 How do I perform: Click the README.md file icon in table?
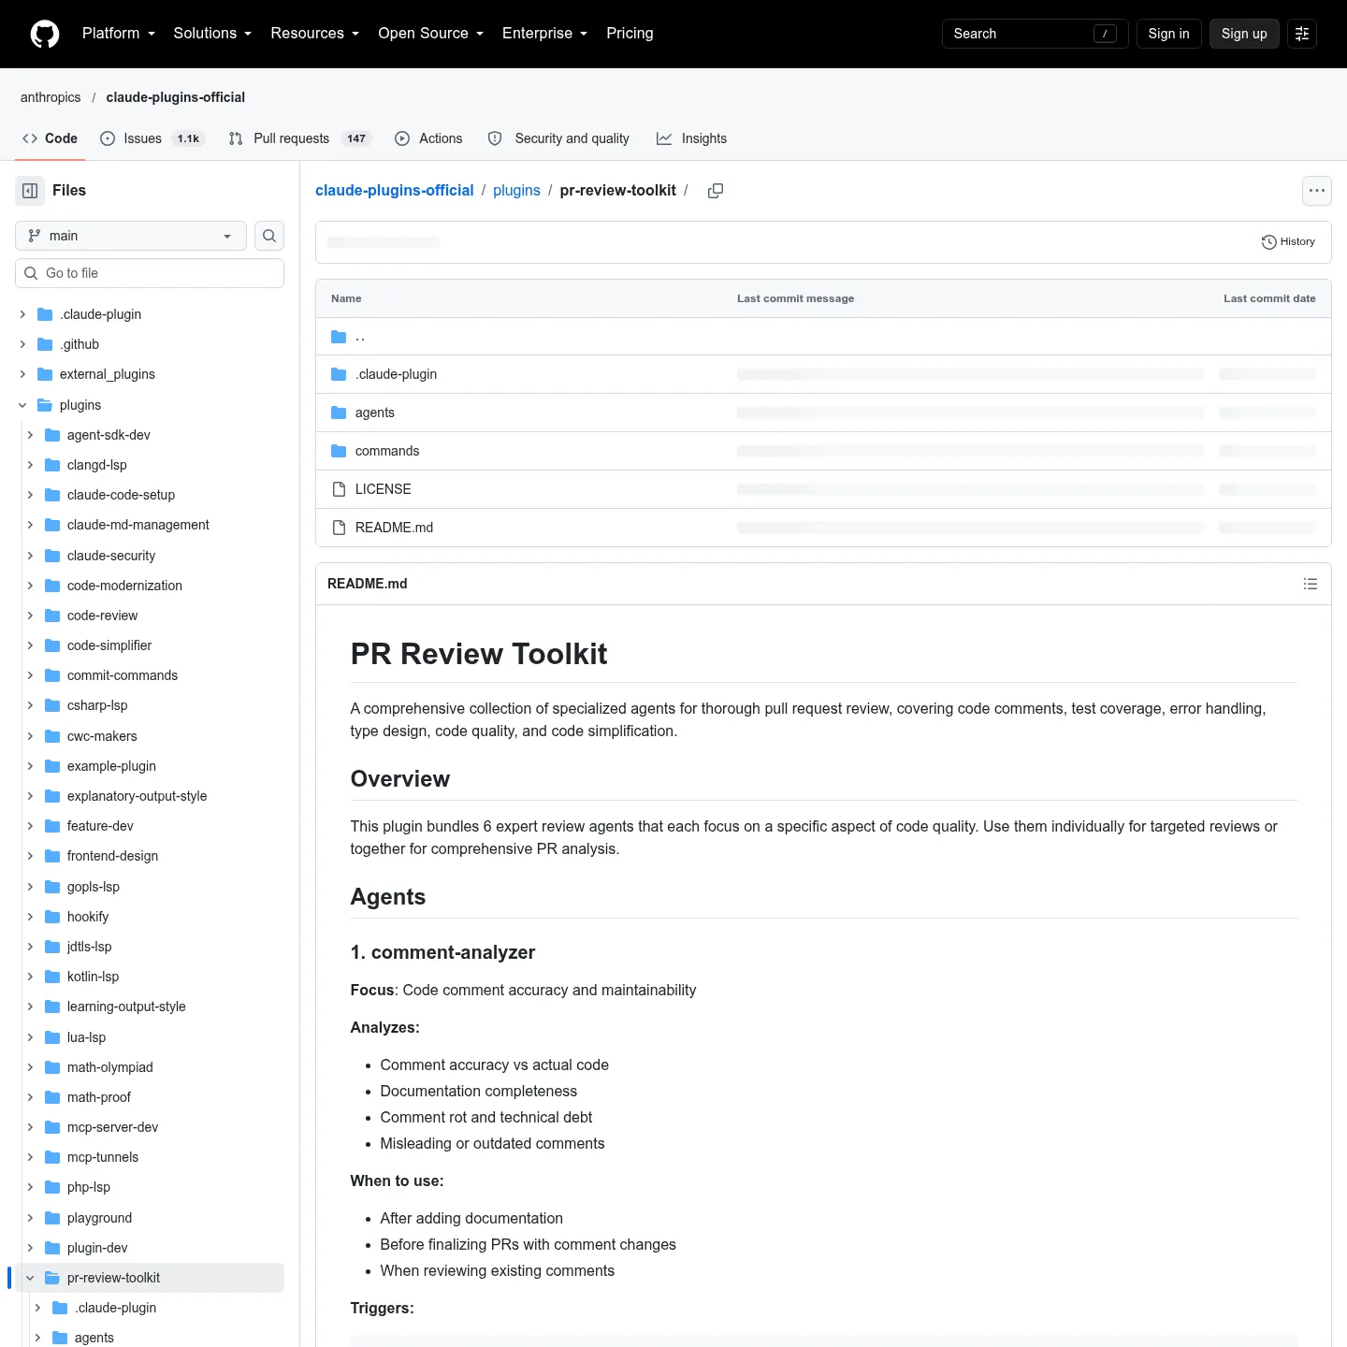click(339, 528)
